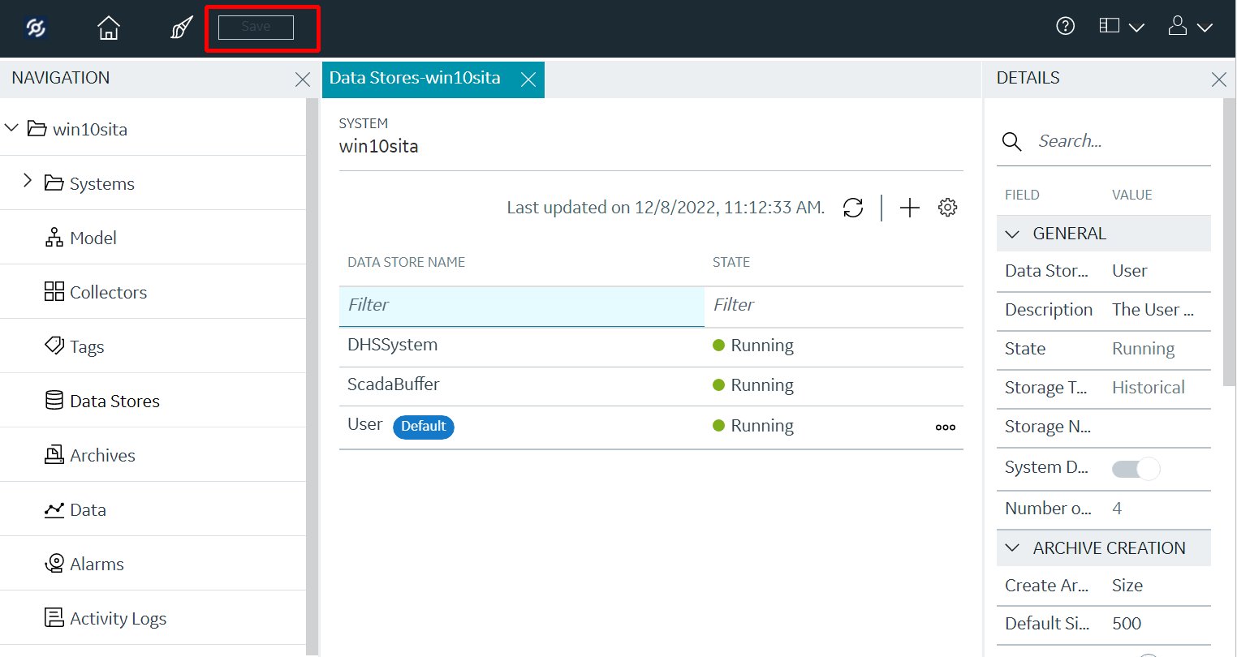Open data store table settings gear
Screen dimensions: 1237x657
(947, 208)
